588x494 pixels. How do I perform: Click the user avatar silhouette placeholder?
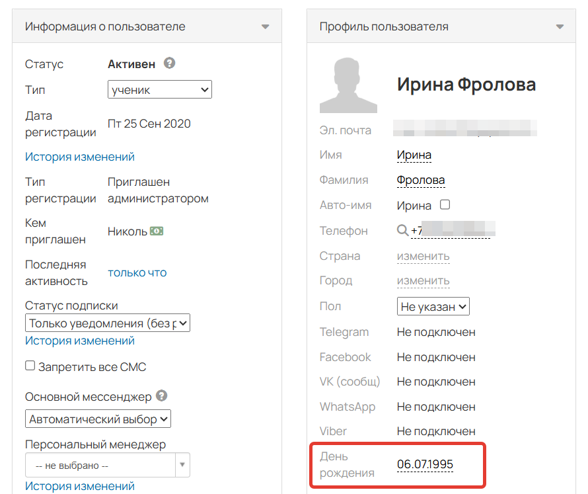pos(348,85)
